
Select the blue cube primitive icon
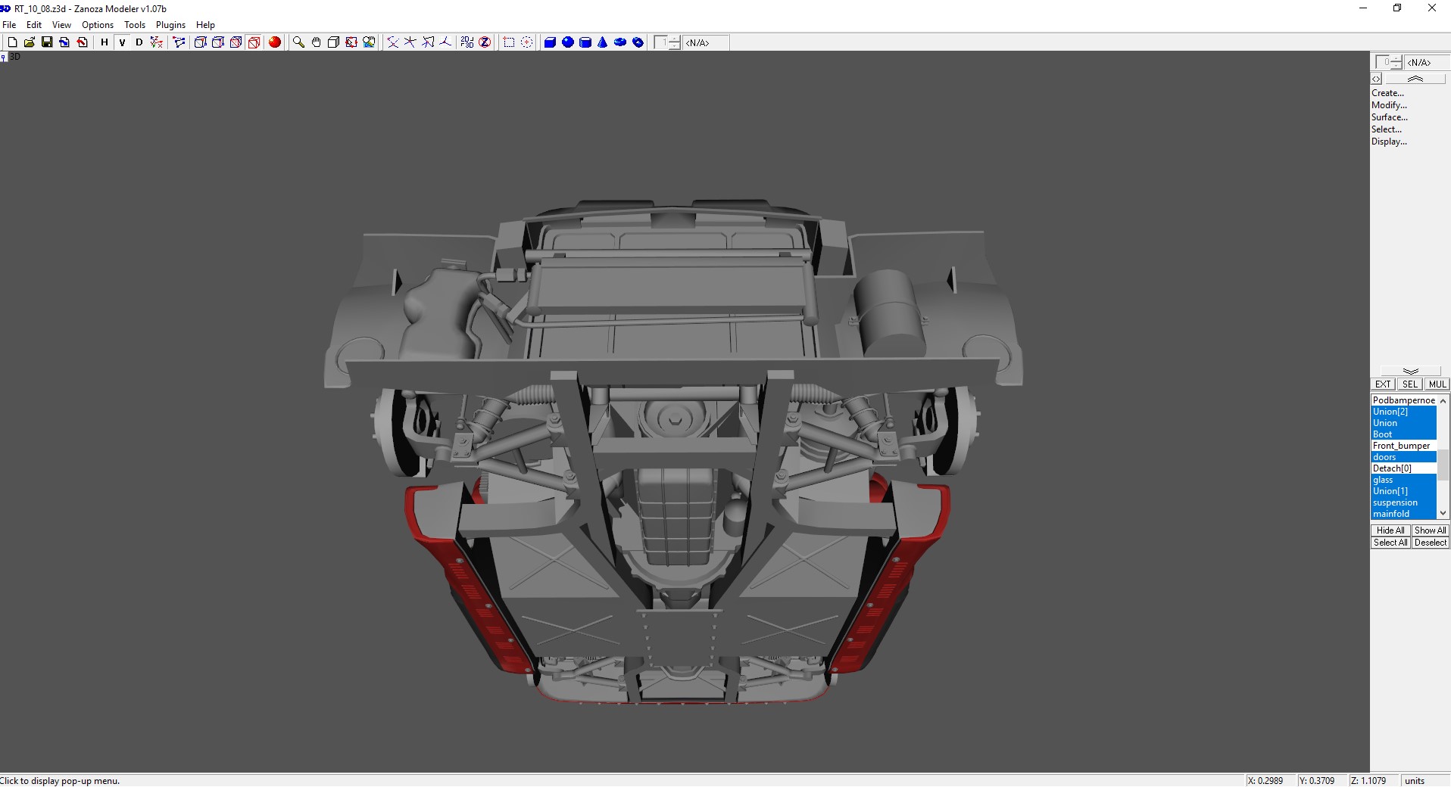(x=549, y=42)
